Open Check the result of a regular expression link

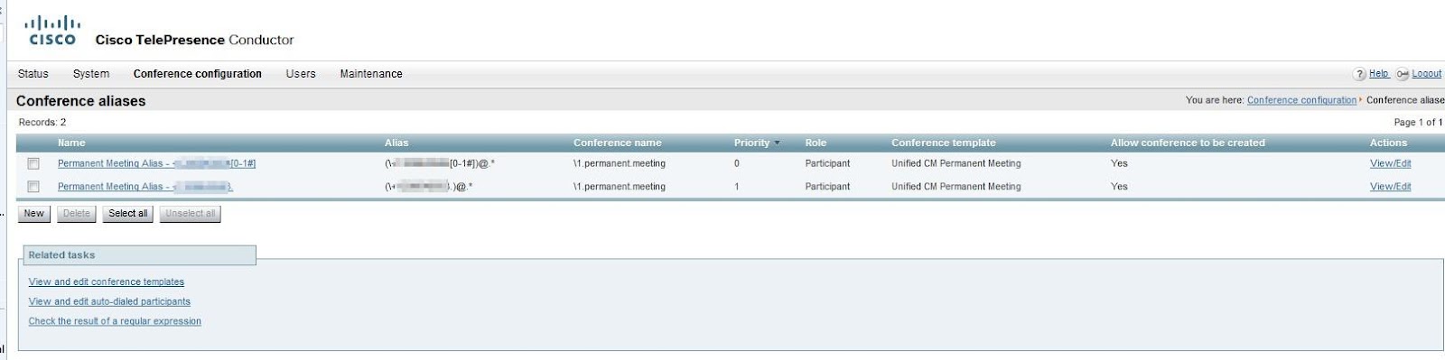point(115,321)
